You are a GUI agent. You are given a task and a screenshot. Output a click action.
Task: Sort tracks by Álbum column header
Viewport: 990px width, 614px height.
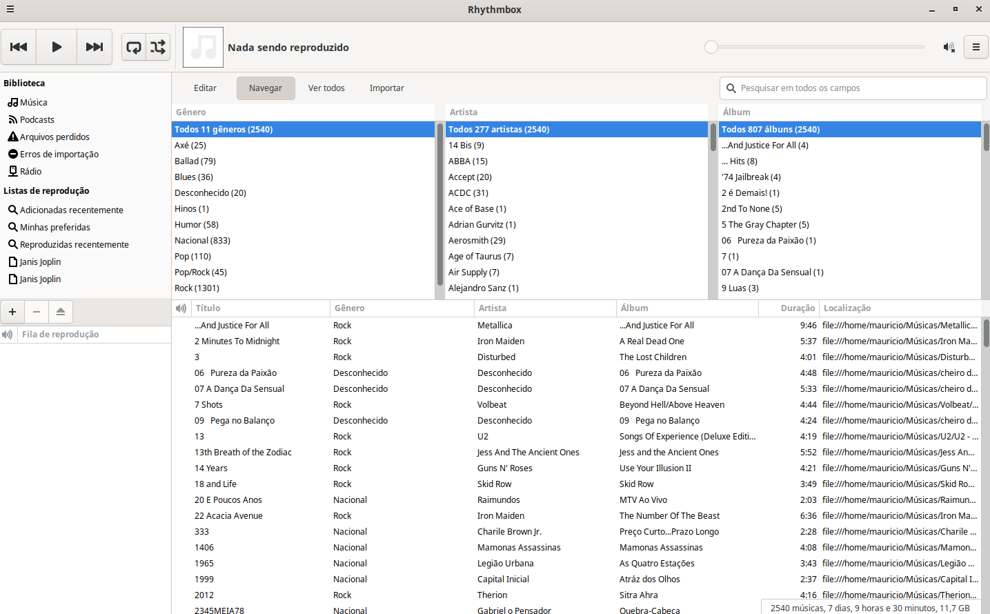687,308
